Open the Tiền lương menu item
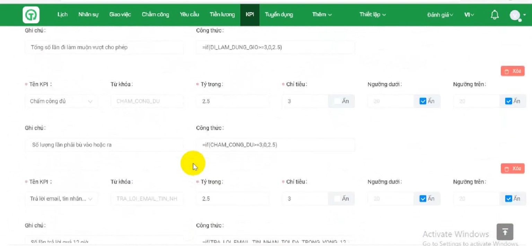Screen dimensions: 532x246 222,15
